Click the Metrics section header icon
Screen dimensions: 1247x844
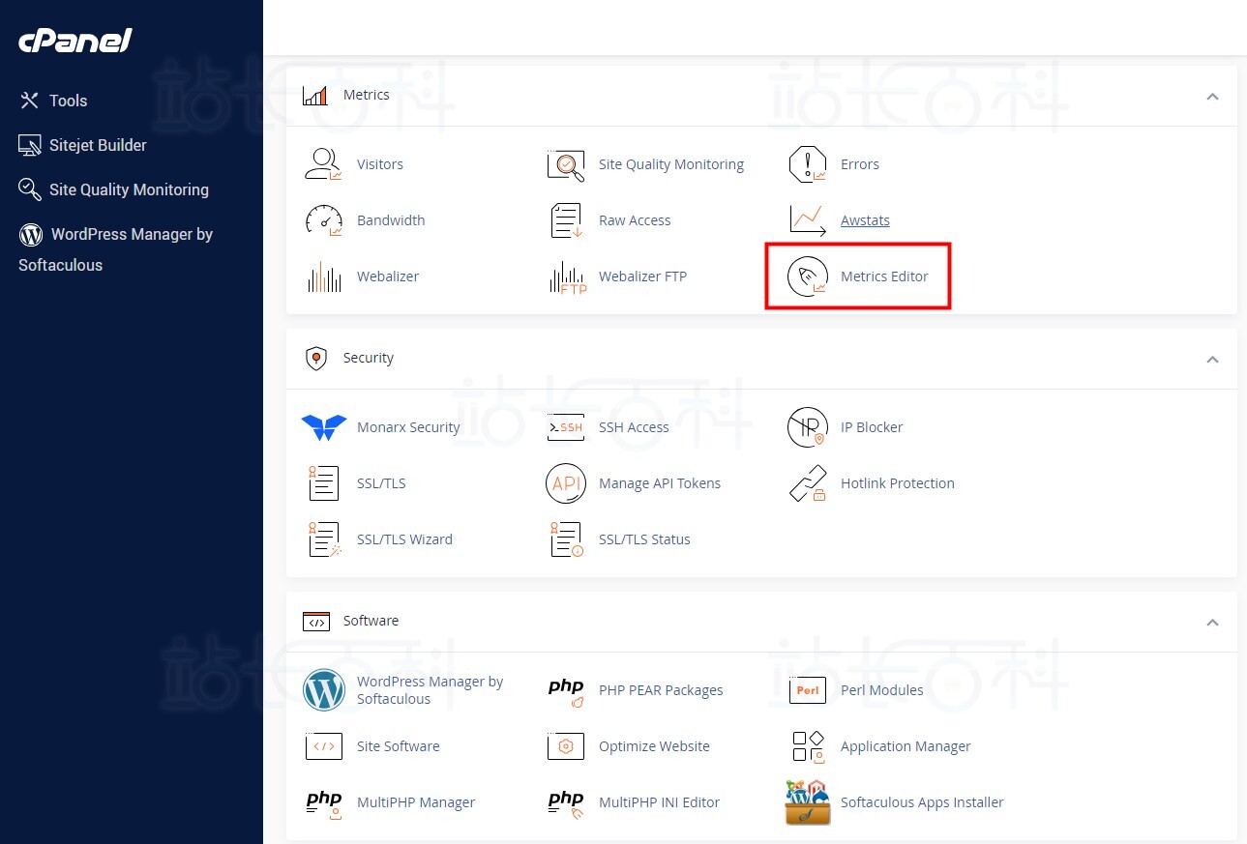[x=315, y=96]
